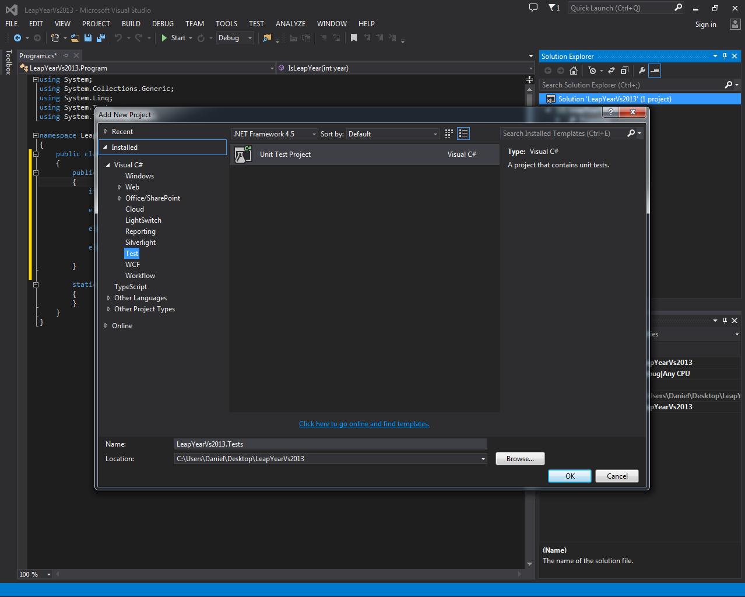Click Cancel in Add New Project dialog
Image resolution: width=745 pixels, height=597 pixels.
coord(617,476)
